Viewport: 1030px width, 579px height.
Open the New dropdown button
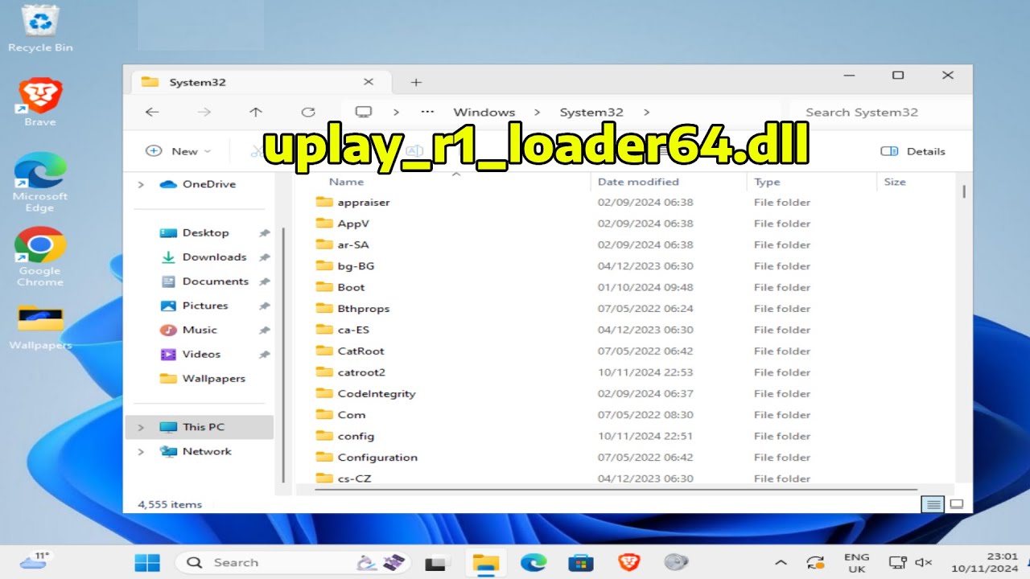(178, 151)
